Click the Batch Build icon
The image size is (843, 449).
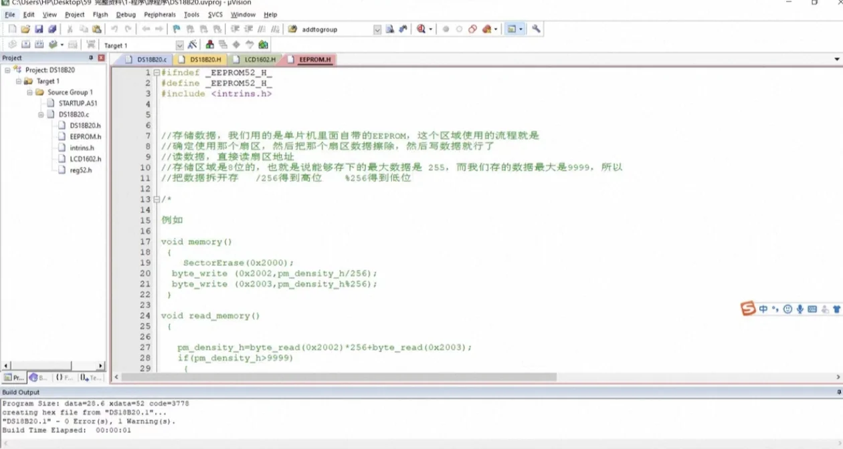(53, 45)
